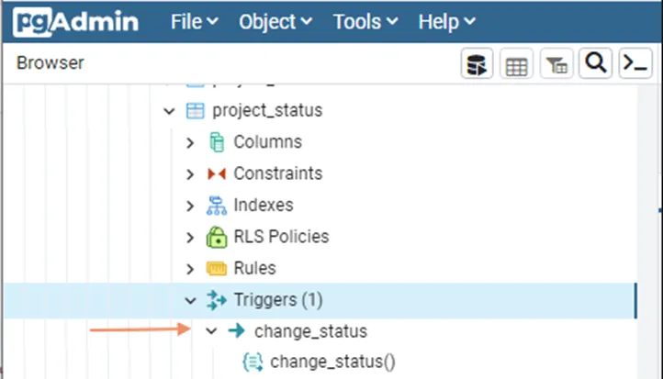Open the Tools menu
The width and height of the screenshot is (663, 379).
coord(364,21)
